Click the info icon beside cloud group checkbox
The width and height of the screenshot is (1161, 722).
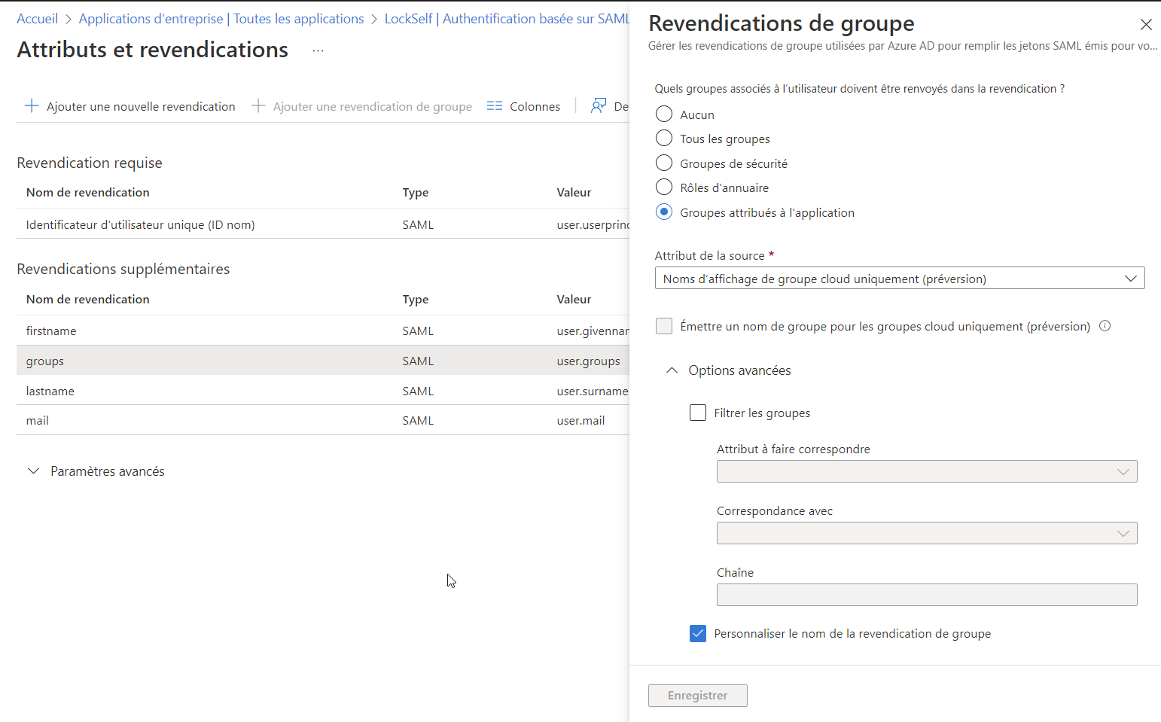(x=1105, y=326)
